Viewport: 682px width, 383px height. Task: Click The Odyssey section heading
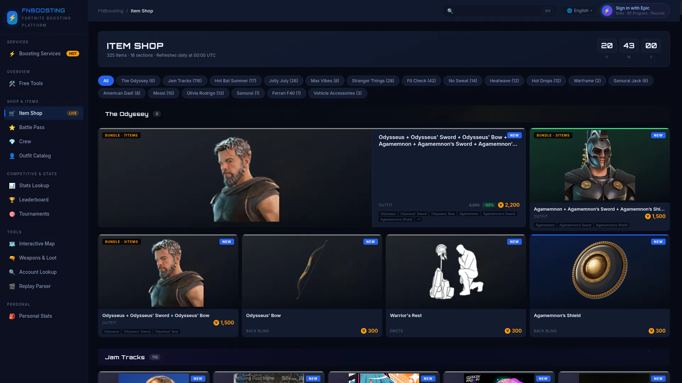click(x=127, y=114)
